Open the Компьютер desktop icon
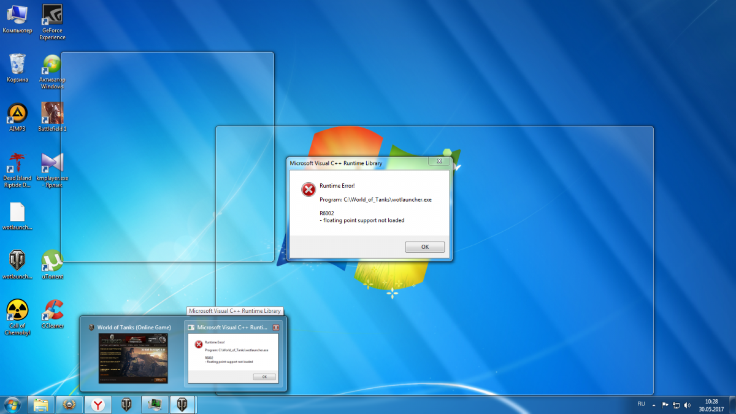736x414 pixels. coord(17,18)
